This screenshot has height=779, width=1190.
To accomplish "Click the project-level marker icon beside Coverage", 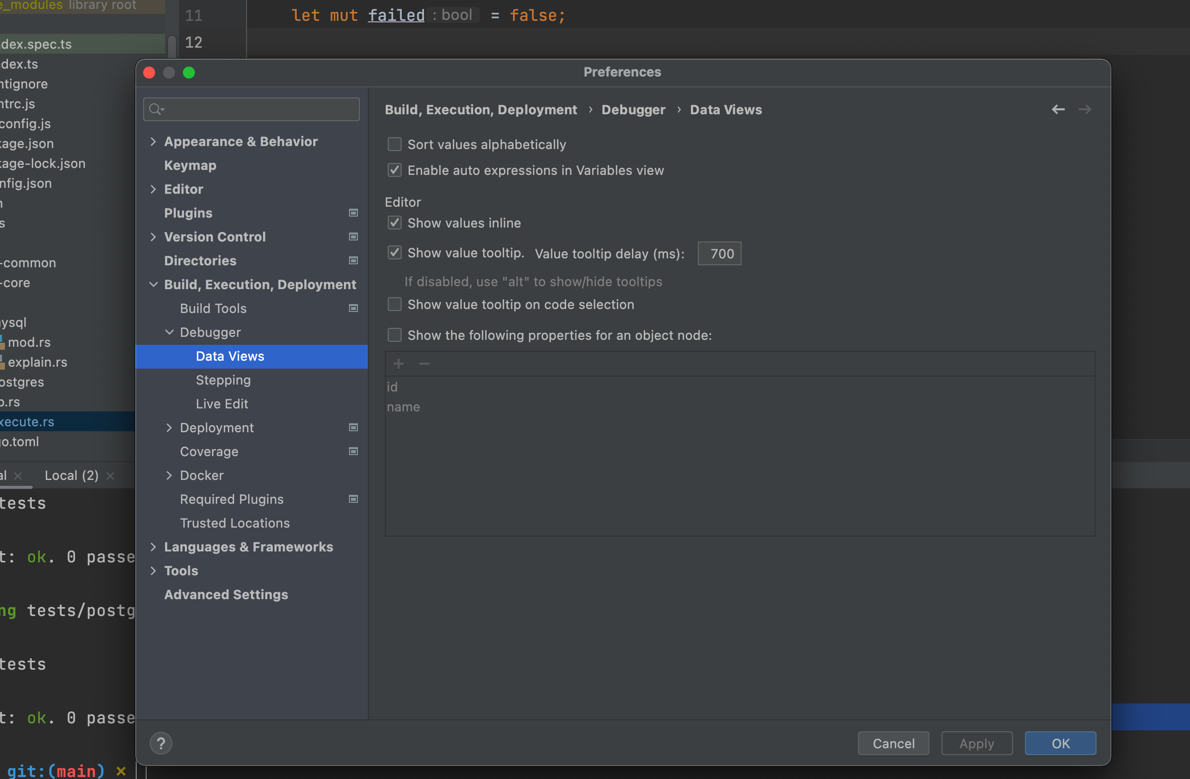I will (x=353, y=452).
